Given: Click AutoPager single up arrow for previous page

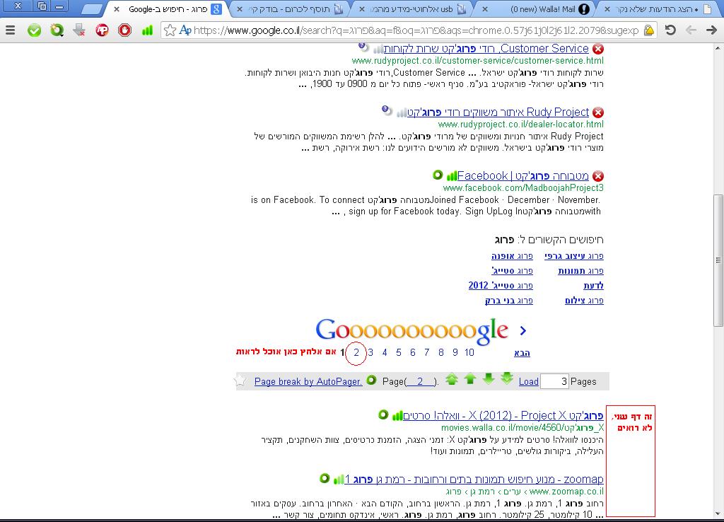Looking at the screenshot, I should click(x=470, y=379).
